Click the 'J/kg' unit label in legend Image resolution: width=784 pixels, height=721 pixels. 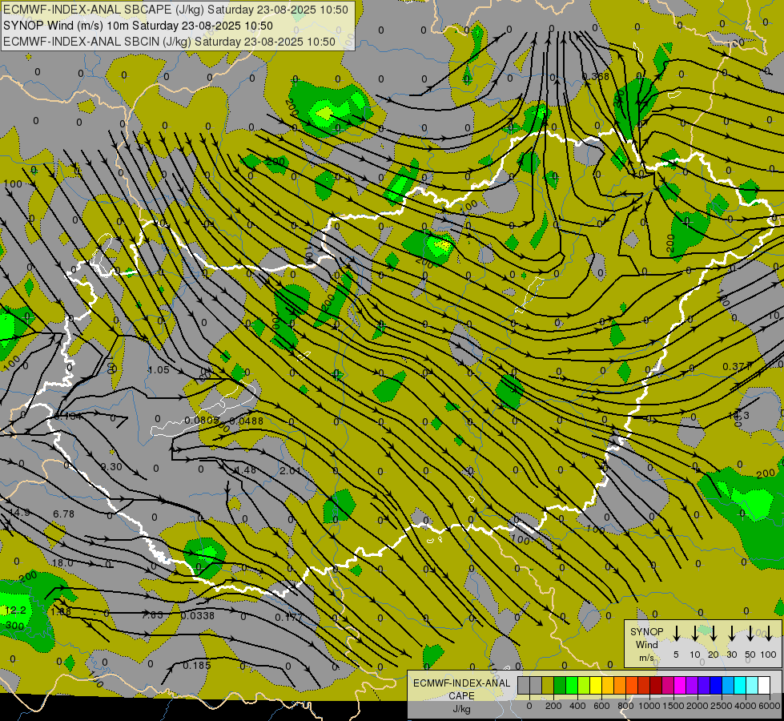(x=461, y=709)
